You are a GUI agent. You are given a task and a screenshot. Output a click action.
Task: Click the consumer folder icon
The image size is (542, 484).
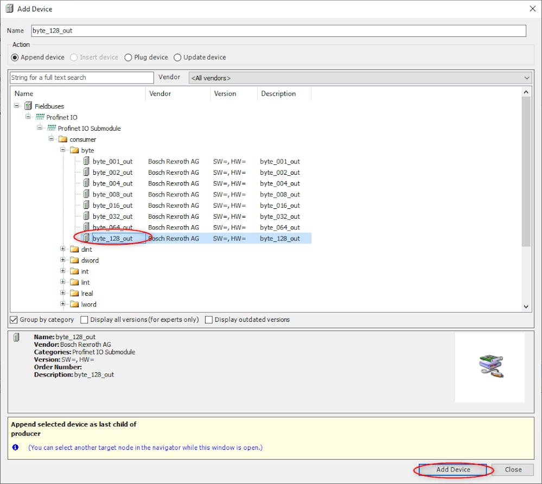63,139
